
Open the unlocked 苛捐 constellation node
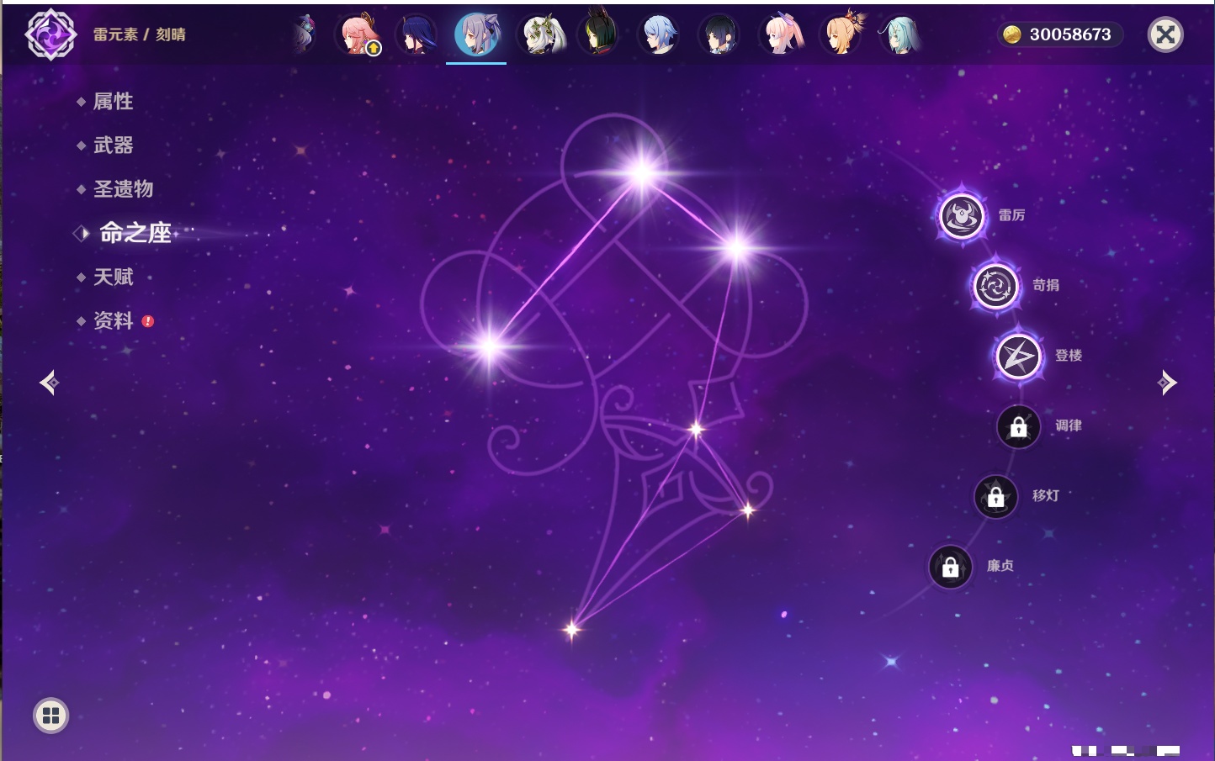point(996,287)
